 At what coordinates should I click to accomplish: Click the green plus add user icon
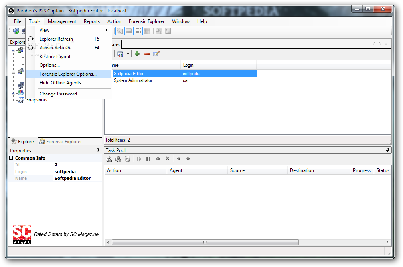click(x=137, y=54)
